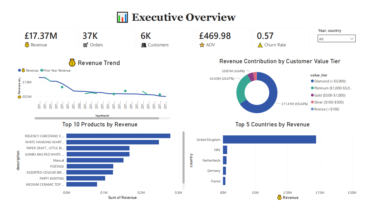Select the Gold tier legend color dot
The width and height of the screenshot is (384, 210).
(x=312, y=95)
